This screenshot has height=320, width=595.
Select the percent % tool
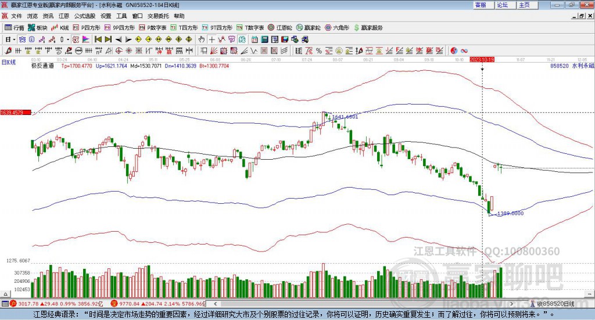[319, 51]
